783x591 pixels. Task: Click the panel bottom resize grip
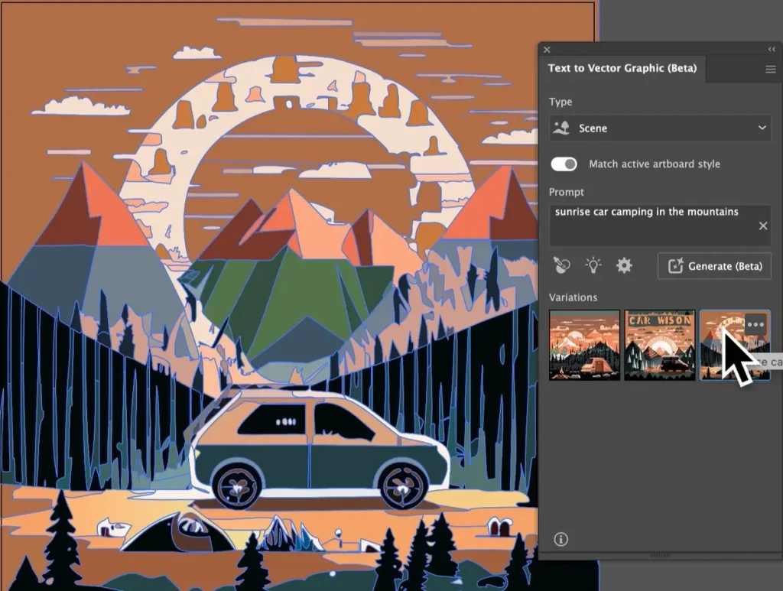tap(659, 555)
